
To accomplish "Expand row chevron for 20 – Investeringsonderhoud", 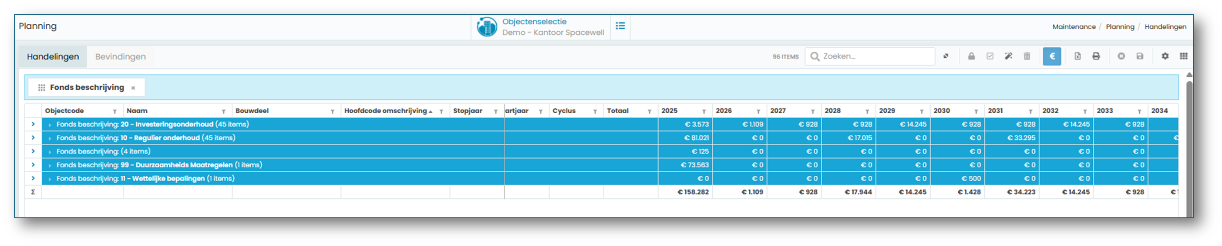I will coord(33,124).
